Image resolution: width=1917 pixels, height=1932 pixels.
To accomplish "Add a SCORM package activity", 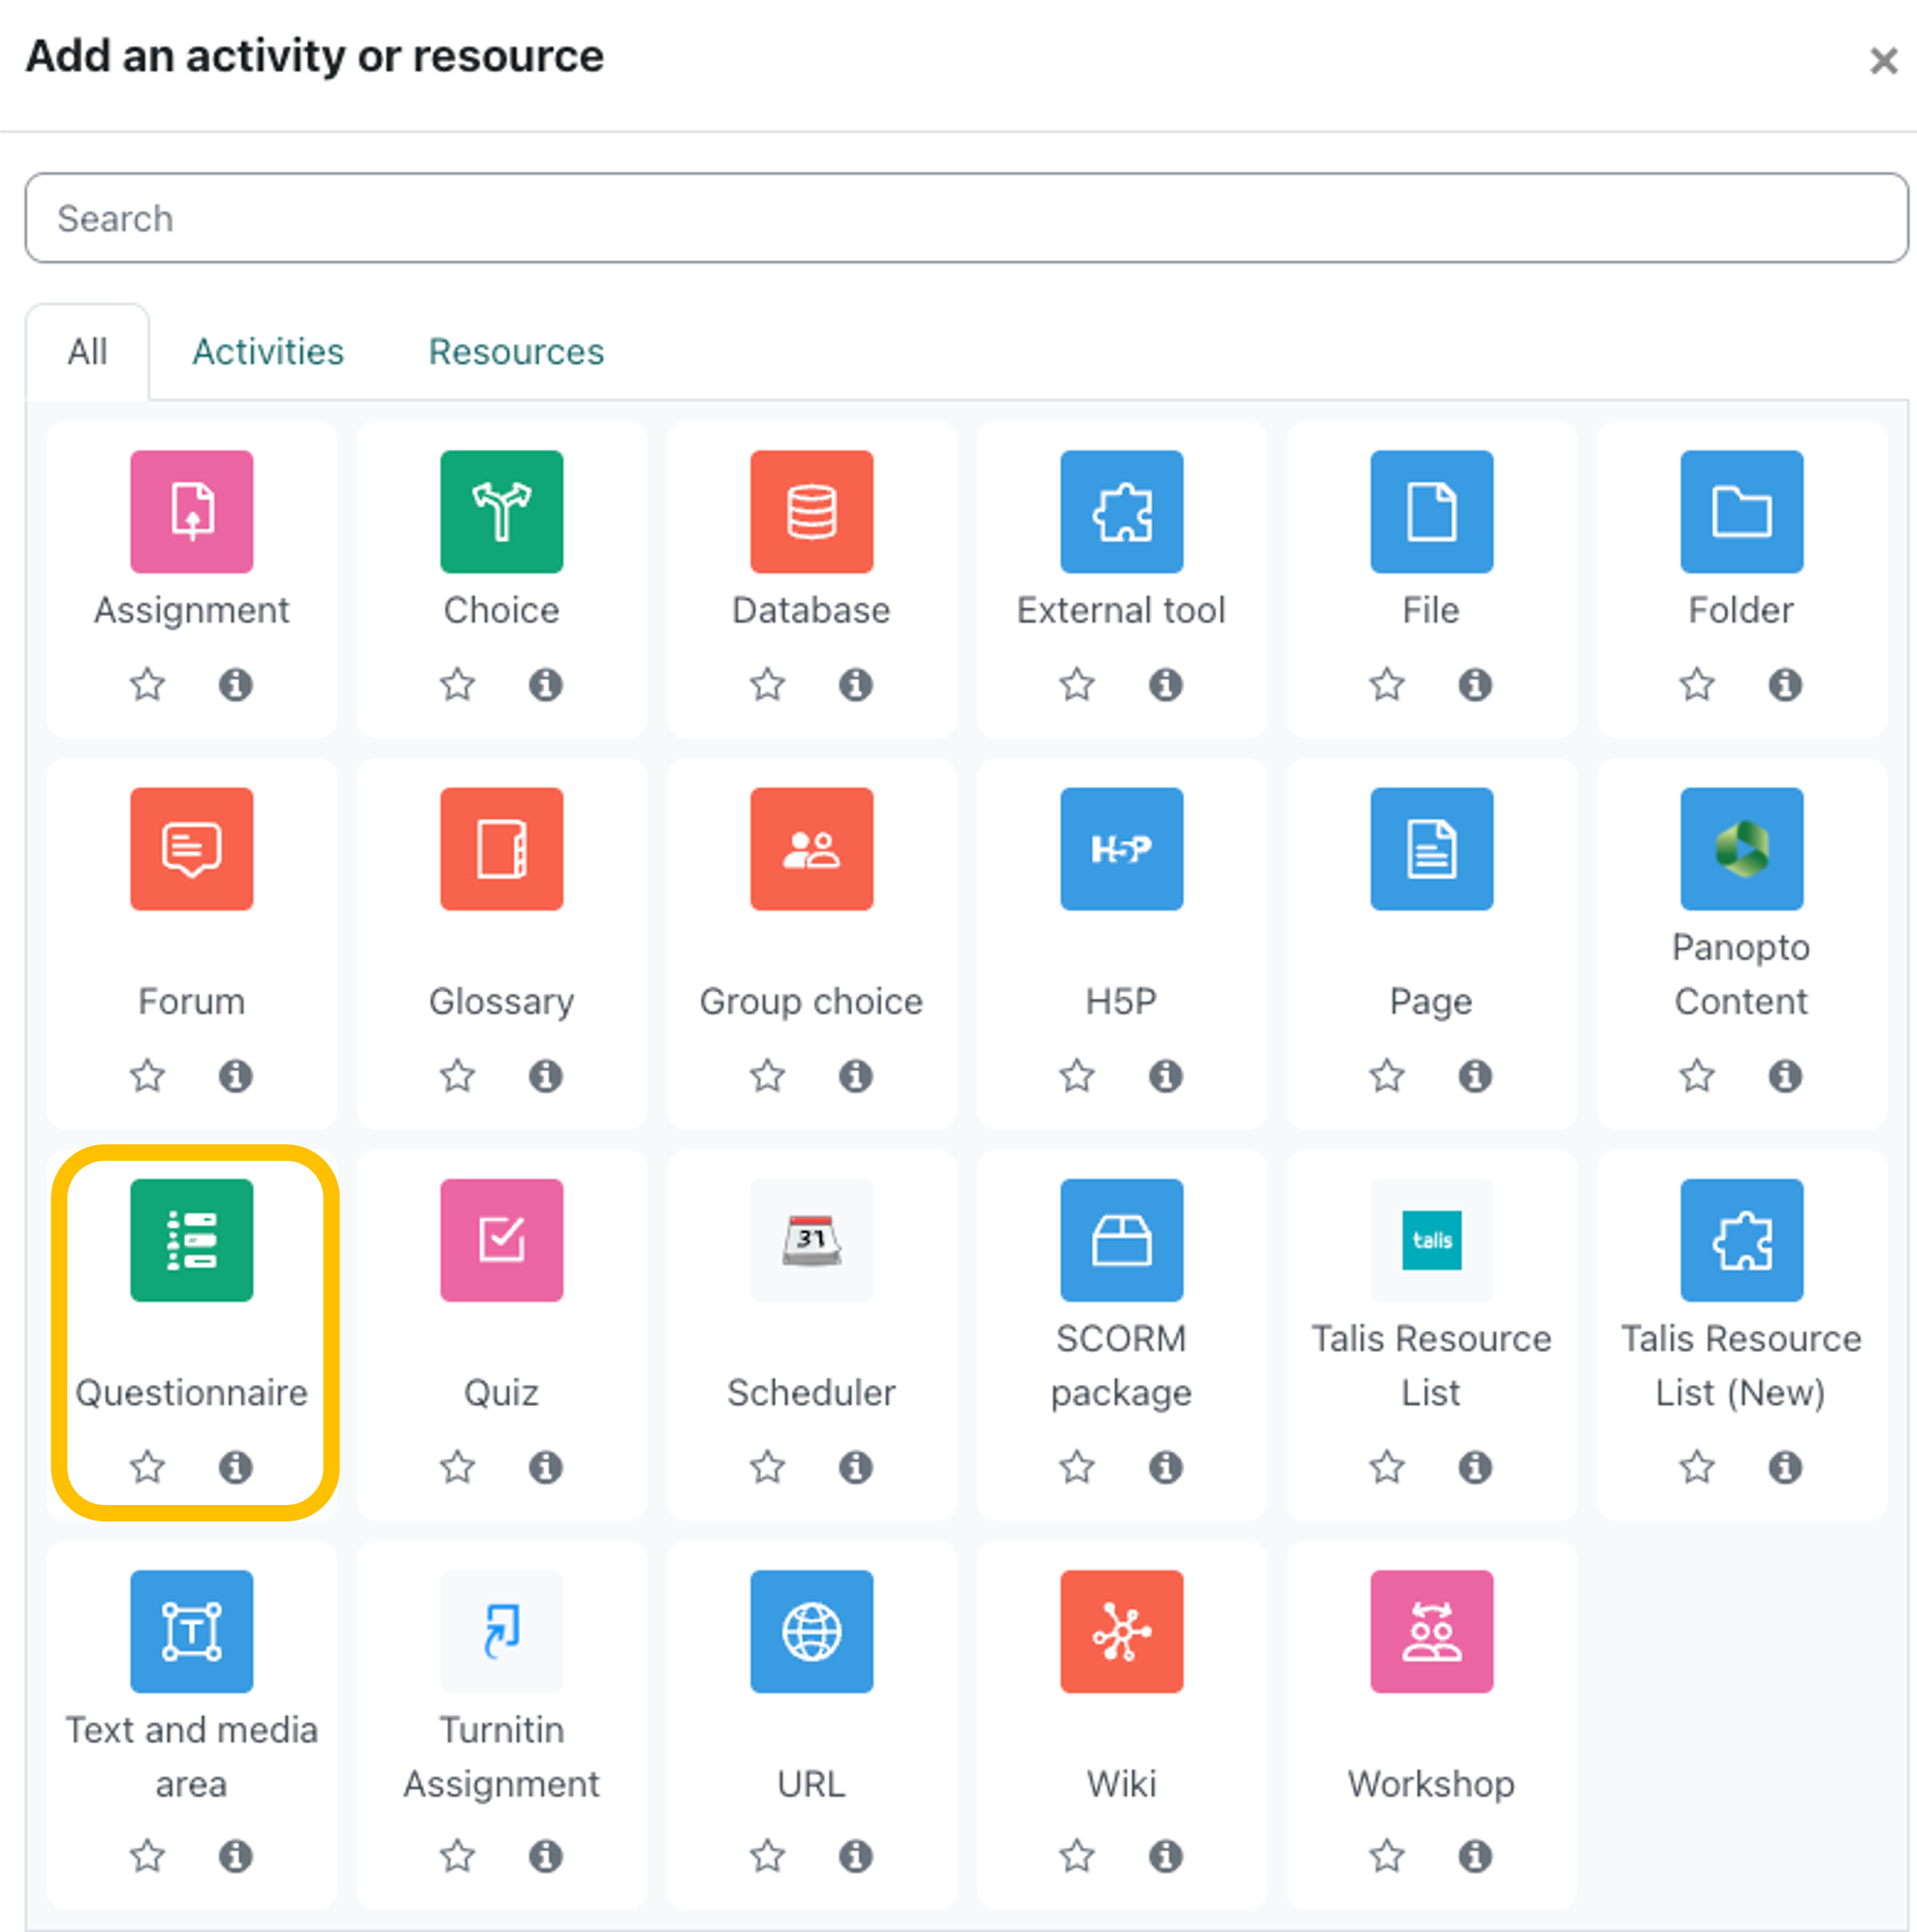I will 1121,1240.
